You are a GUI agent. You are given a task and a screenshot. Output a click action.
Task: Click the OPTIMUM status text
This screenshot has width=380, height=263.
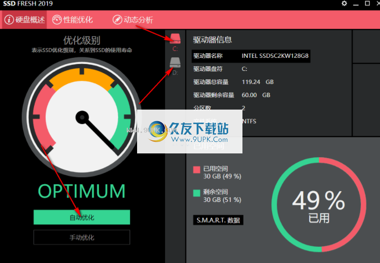pyautogui.click(x=82, y=191)
